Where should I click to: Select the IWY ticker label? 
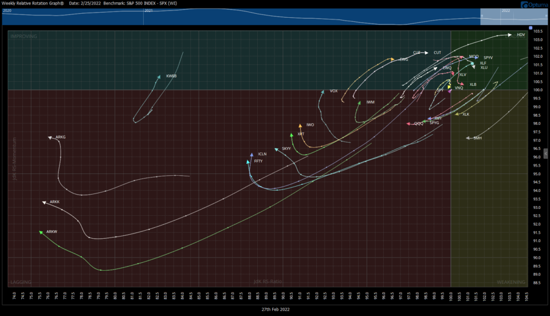tap(438, 118)
